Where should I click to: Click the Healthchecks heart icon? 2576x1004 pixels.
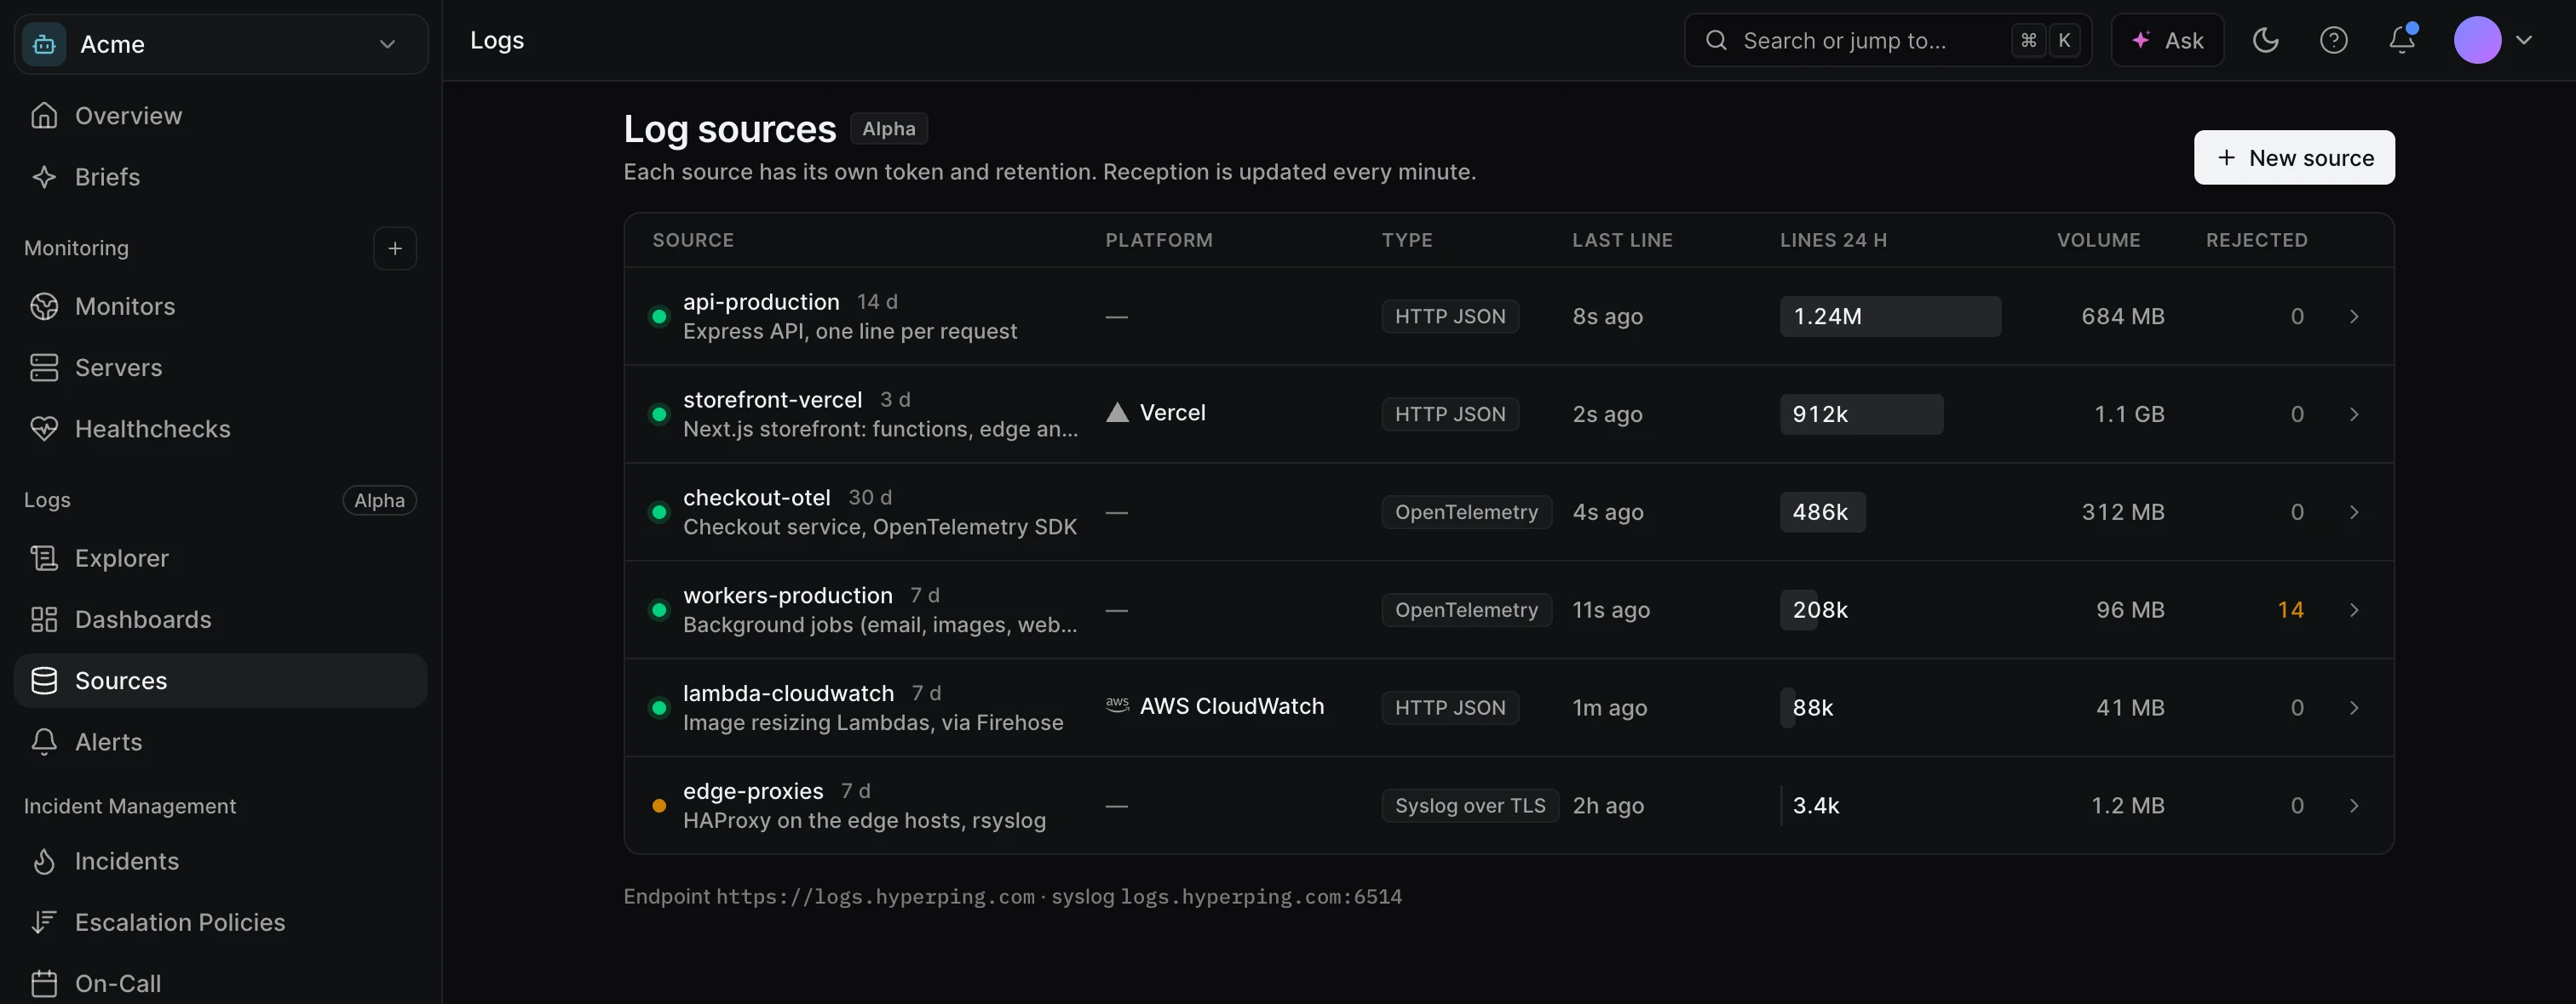tap(44, 429)
